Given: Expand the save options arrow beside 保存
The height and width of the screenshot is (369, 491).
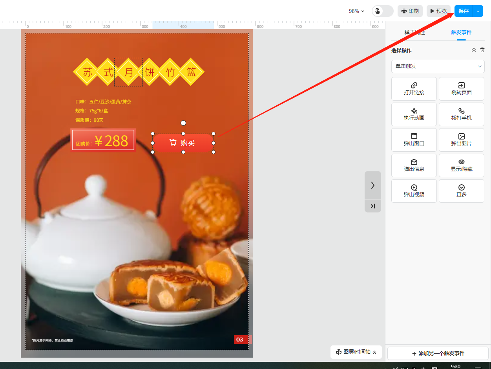Looking at the screenshot, I should (x=478, y=11).
